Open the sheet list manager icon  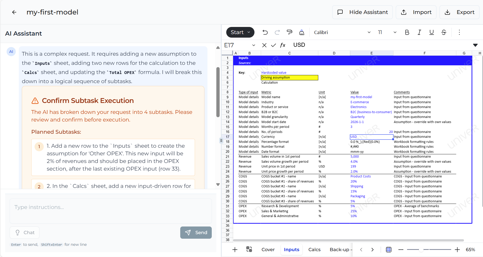point(249,249)
